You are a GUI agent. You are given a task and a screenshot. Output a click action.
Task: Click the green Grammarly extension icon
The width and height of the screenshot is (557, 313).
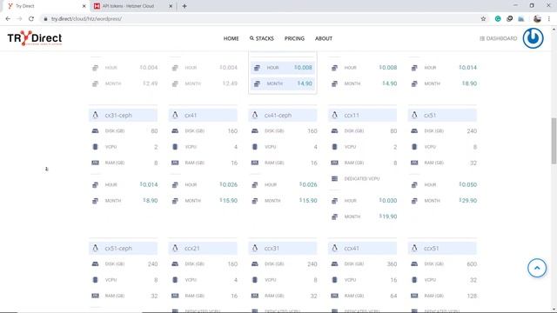click(498, 19)
